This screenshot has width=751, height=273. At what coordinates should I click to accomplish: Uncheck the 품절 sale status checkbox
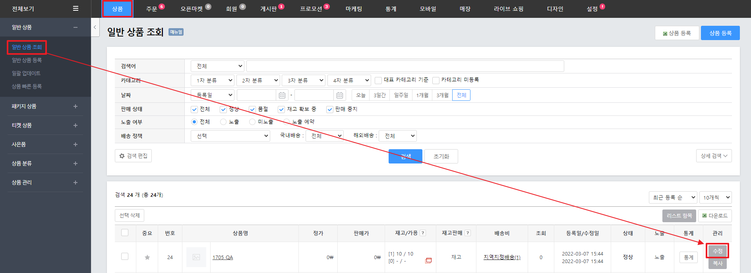coord(252,110)
